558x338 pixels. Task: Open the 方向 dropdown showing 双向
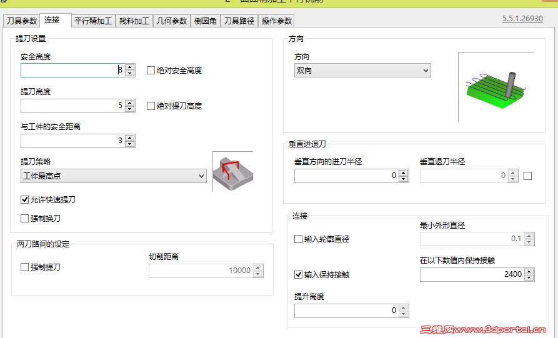(362, 71)
